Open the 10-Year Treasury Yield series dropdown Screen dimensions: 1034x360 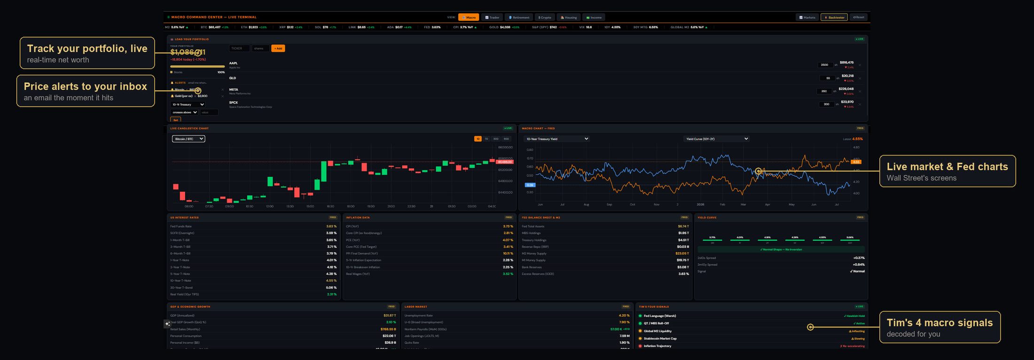point(556,139)
